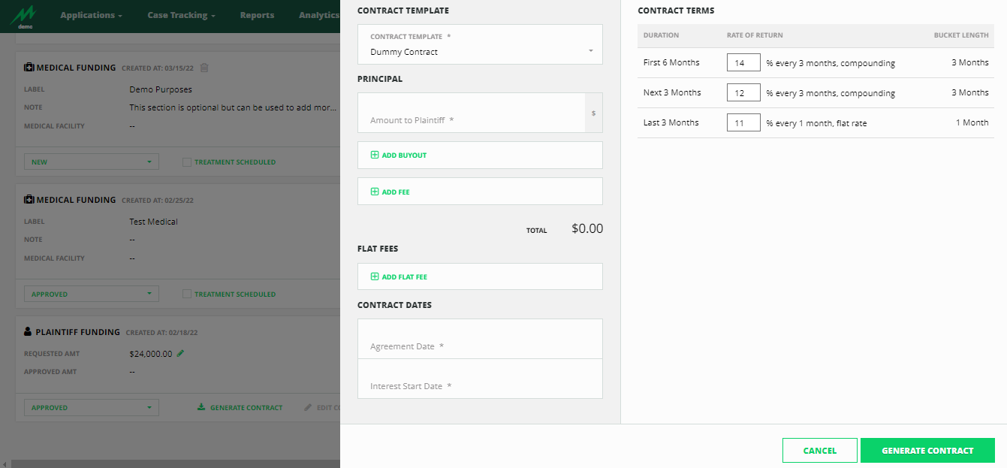Open the Case Tracking menu

[x=181, y=15]
